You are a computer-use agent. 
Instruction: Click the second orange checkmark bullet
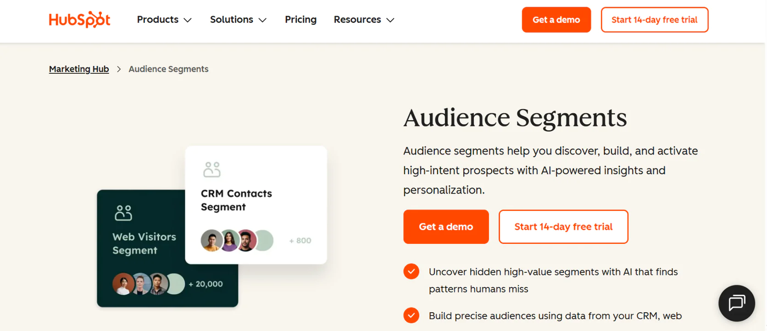(x=411, y=315)
